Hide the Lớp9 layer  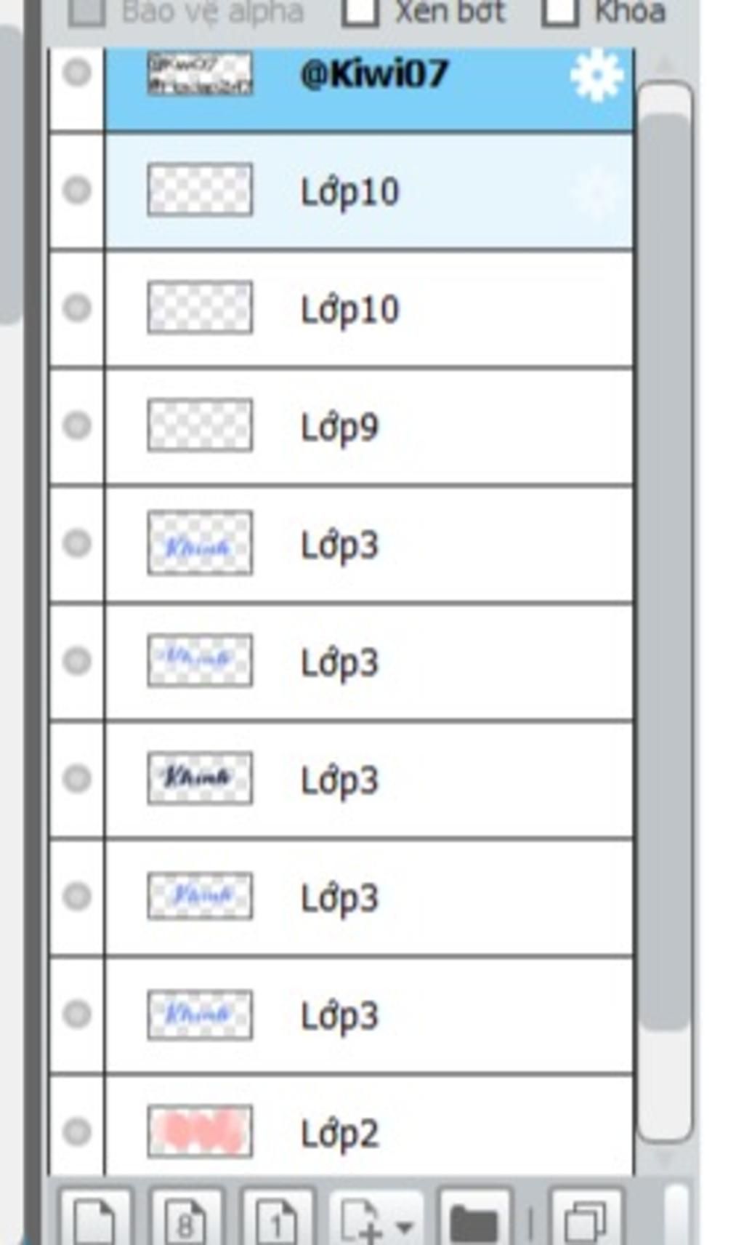click(77, 425)
